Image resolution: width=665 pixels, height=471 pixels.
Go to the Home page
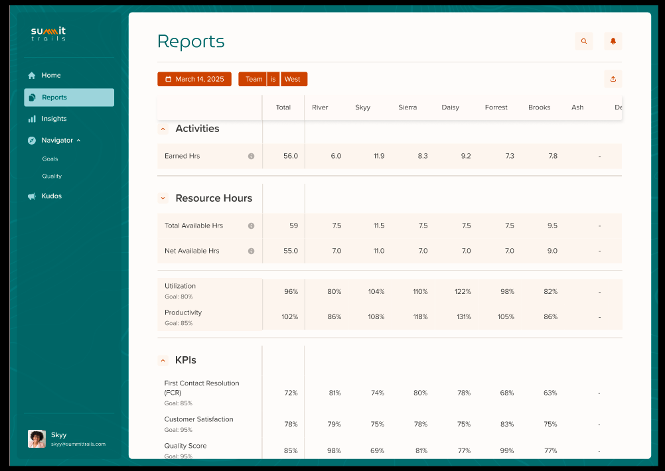(x=50, y=76)
